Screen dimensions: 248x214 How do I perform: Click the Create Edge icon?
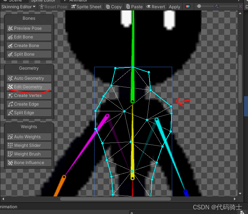(x=10, y=104)
